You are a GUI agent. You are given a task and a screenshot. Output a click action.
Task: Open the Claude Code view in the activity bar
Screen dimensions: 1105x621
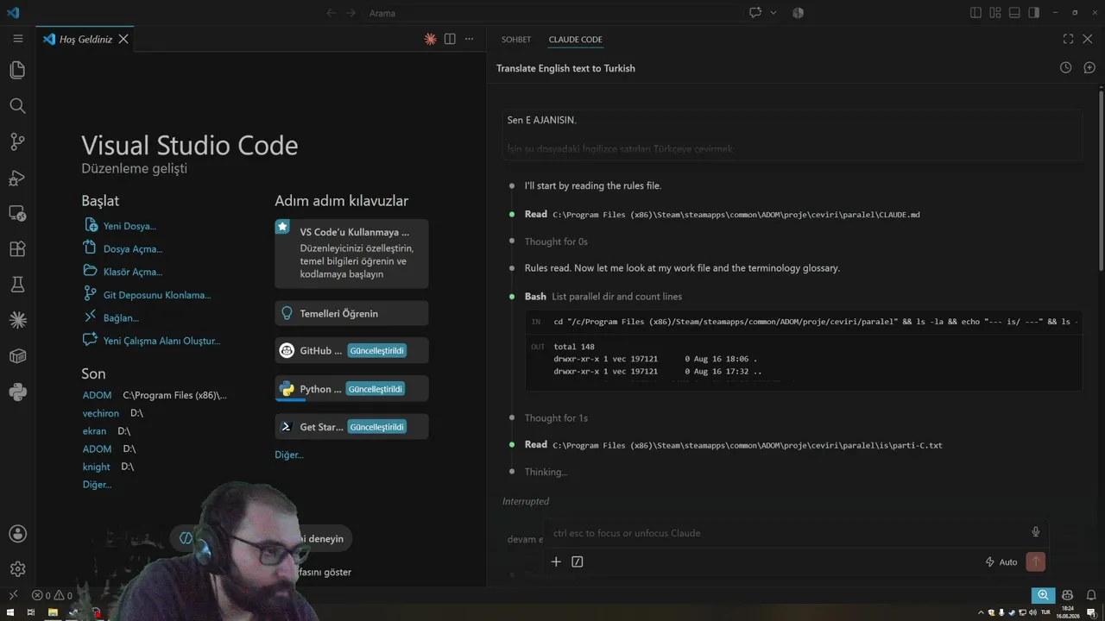(17, 321)
